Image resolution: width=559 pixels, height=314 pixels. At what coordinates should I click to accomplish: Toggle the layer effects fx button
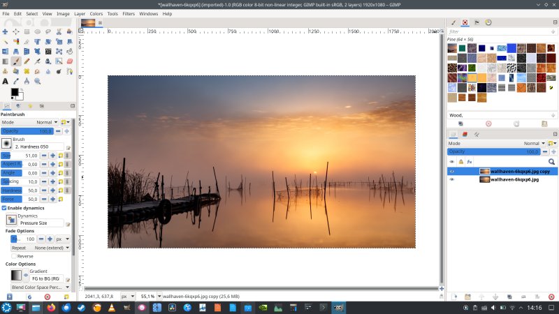click(470, 162)
